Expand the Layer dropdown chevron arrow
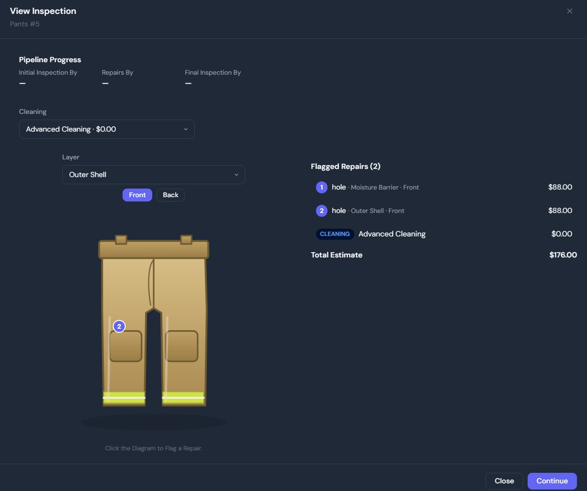 (x=236, y=175)
